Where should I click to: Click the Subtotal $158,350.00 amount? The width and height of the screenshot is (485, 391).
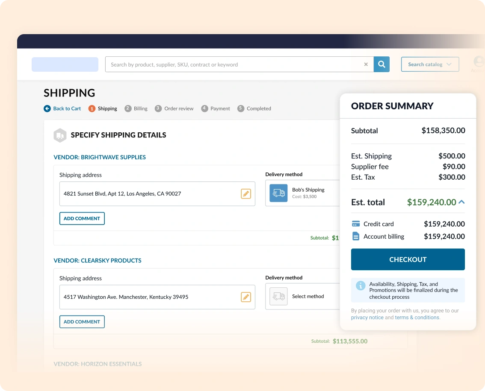tap(443, 130)
